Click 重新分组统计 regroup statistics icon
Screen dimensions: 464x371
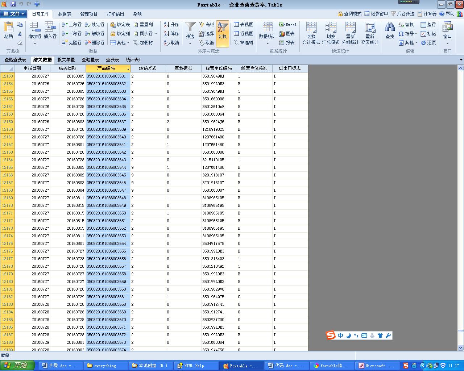pyautogui.click(x=350, y=33)
